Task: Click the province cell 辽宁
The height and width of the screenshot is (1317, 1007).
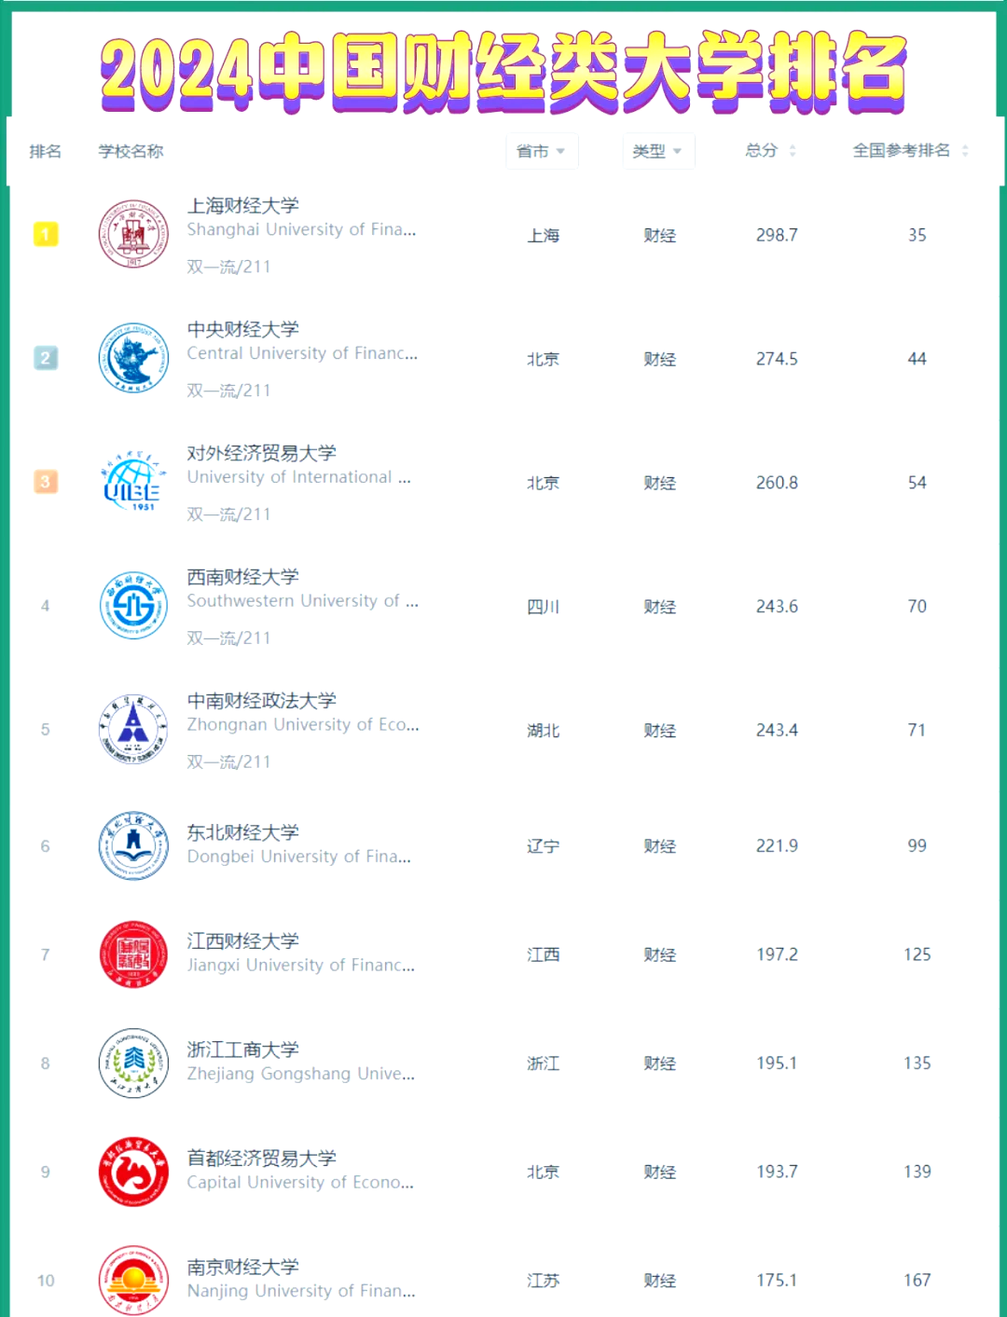Action: point(543,846)
